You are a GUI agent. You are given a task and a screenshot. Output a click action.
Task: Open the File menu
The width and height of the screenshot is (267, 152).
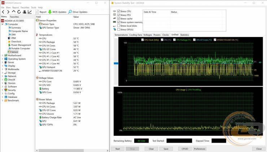[3, 8]
